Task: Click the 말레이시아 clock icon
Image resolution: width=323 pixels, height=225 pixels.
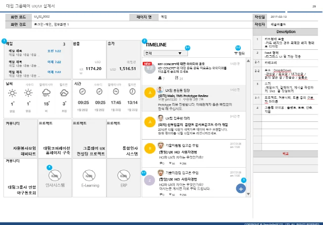Action: point(116,91)
